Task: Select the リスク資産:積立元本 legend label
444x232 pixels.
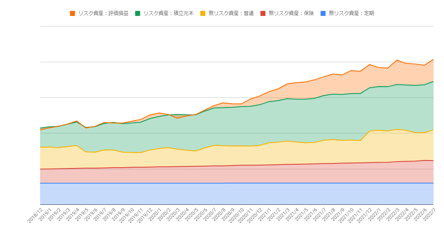Action: 168,13
